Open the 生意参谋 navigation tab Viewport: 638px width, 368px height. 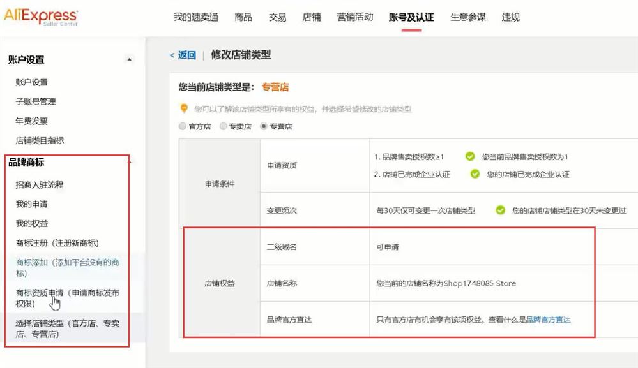coord(468,17)
